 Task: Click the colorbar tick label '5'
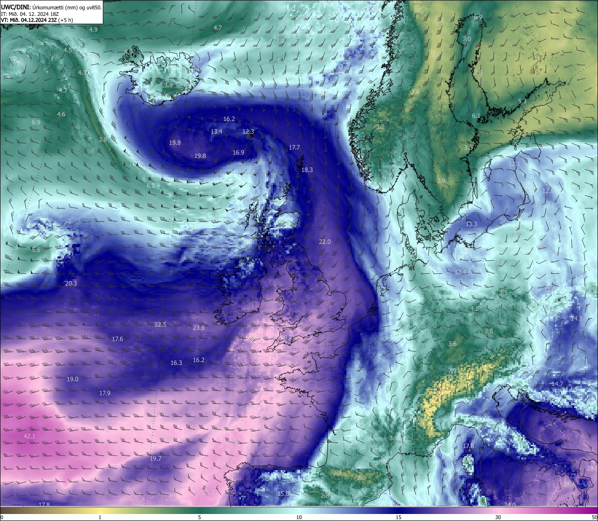(199, 517)
